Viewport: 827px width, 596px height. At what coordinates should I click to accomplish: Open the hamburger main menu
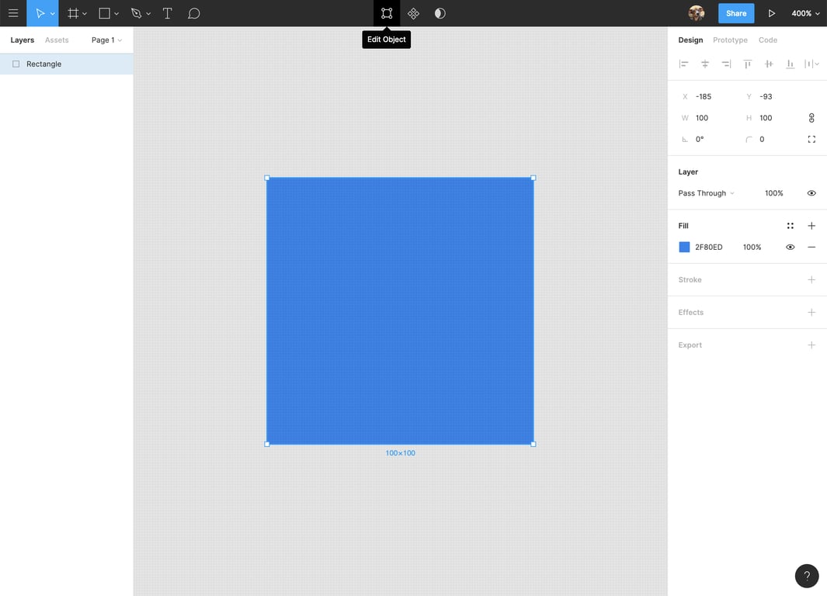pos(13,13)
